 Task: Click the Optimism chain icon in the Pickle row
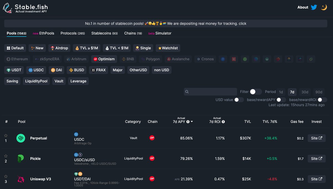152,158
